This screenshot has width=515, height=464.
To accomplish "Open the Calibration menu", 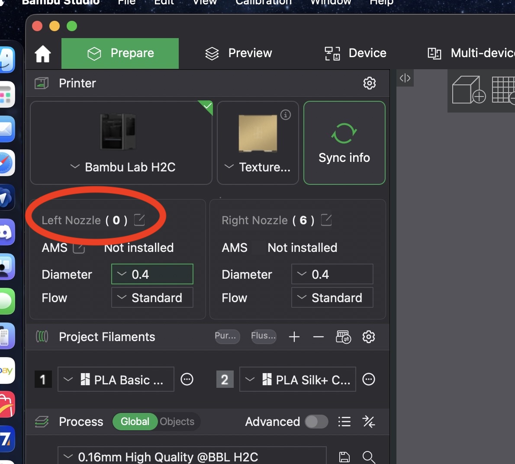I will pos(264,3).
